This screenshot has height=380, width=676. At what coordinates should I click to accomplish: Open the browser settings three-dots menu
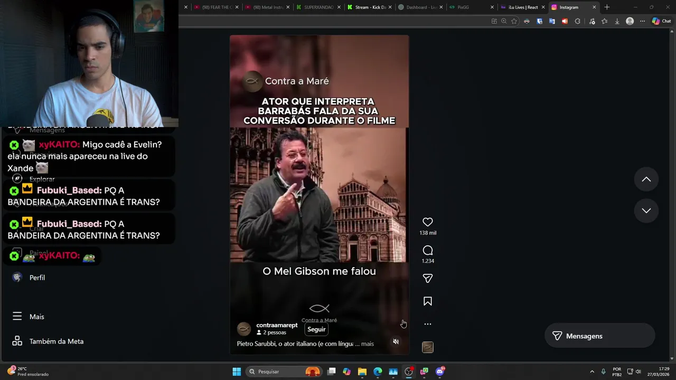coord(642,21)
